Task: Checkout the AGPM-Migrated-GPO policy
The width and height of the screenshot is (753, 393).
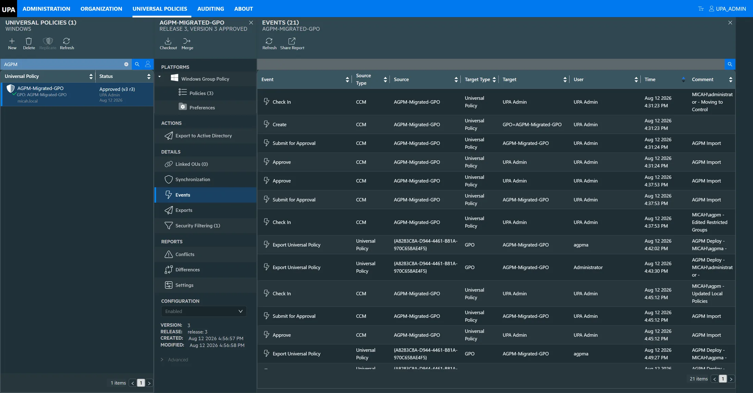Action: tap(168, 44)
